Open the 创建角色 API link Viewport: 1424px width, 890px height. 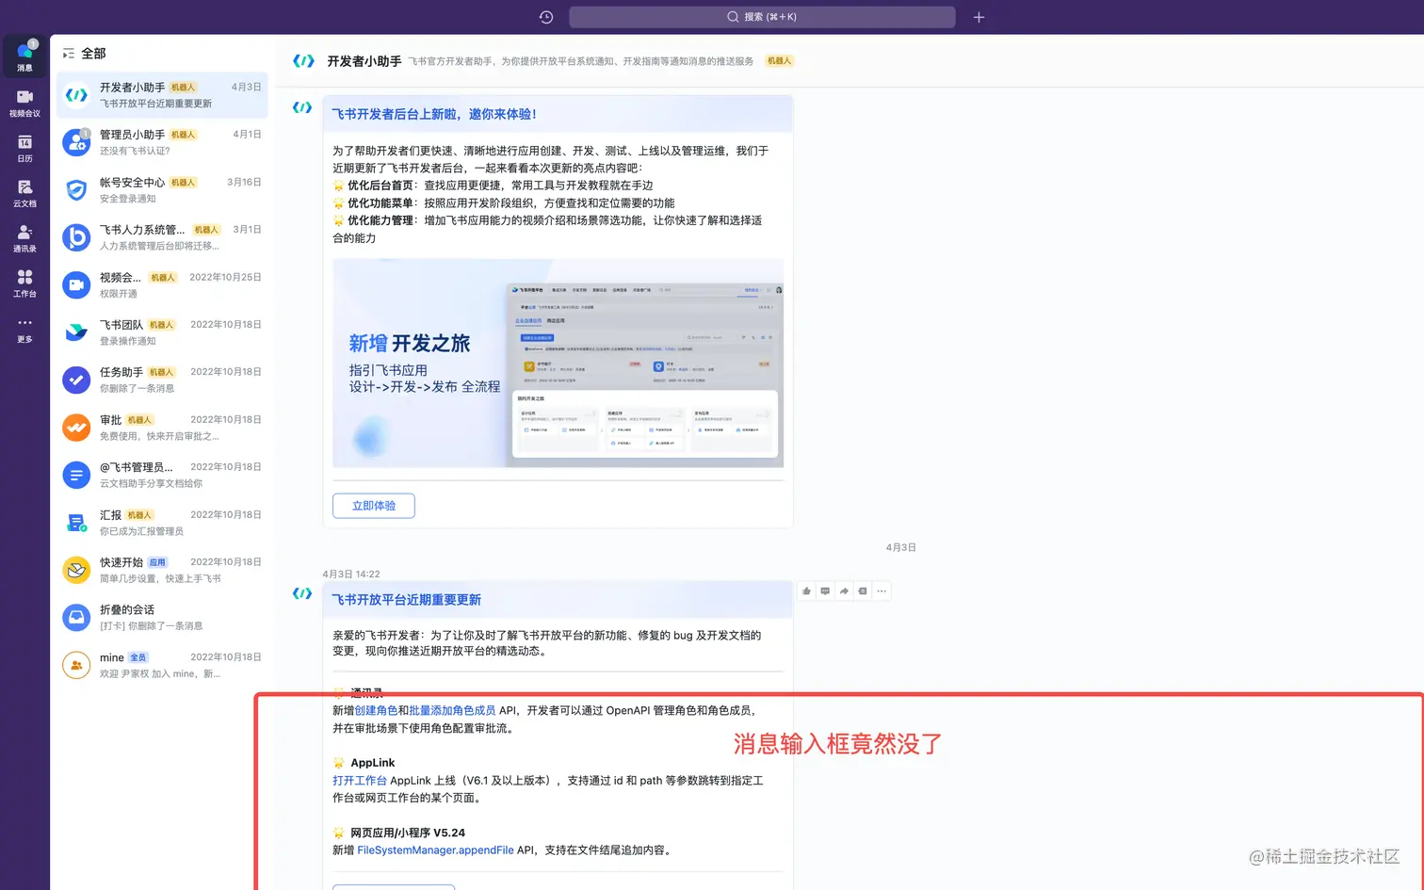coord(376,710)
